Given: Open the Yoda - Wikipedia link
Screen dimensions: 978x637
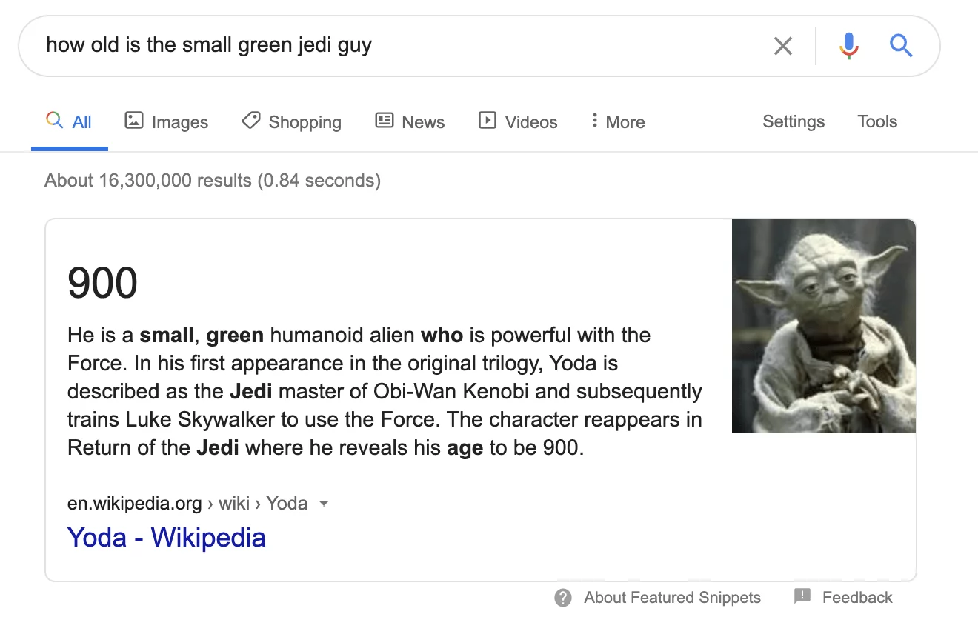Looking at the screenshot, I should coord(166,537).
